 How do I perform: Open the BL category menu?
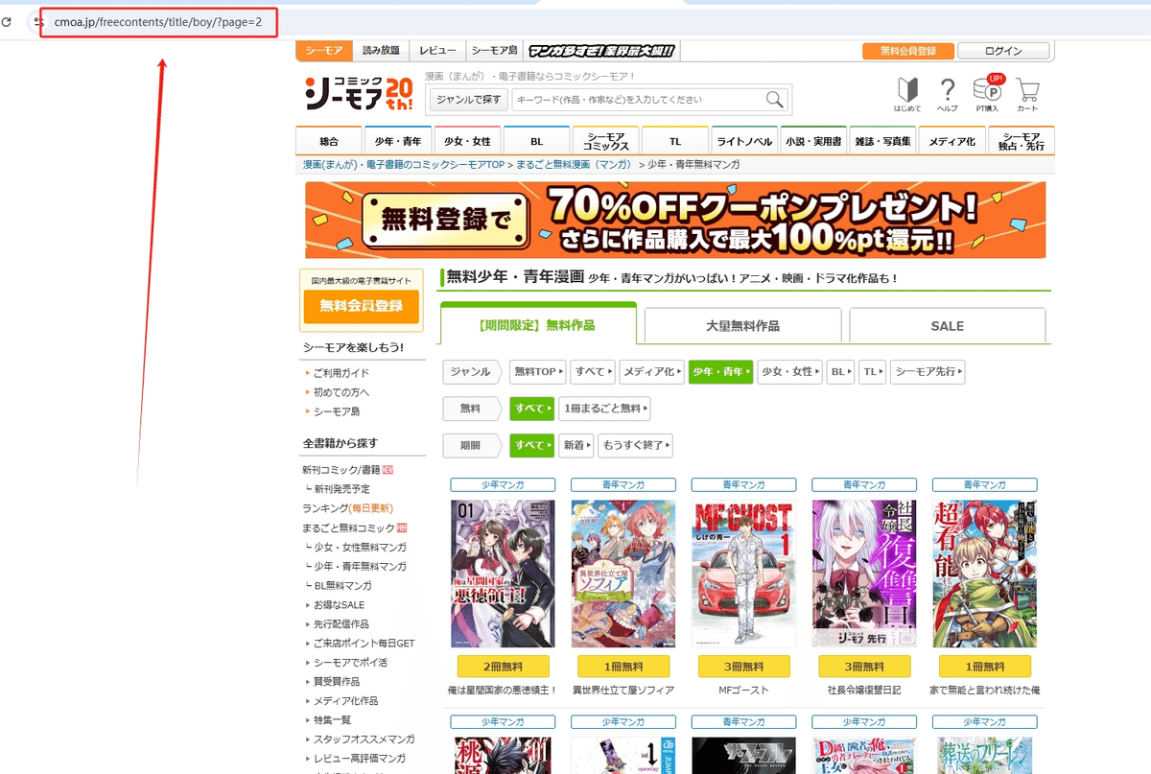[x=536, y=141]
